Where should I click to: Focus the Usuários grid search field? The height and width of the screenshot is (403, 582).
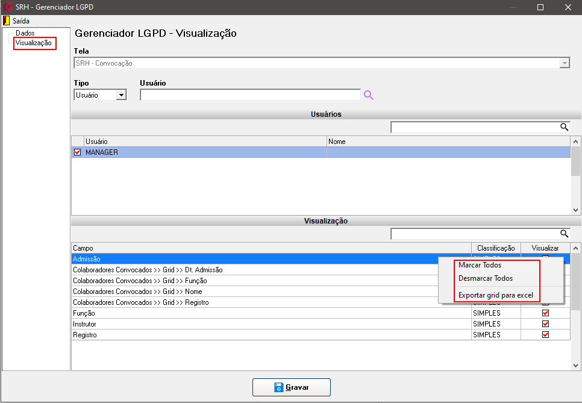(x=475, y=127)
